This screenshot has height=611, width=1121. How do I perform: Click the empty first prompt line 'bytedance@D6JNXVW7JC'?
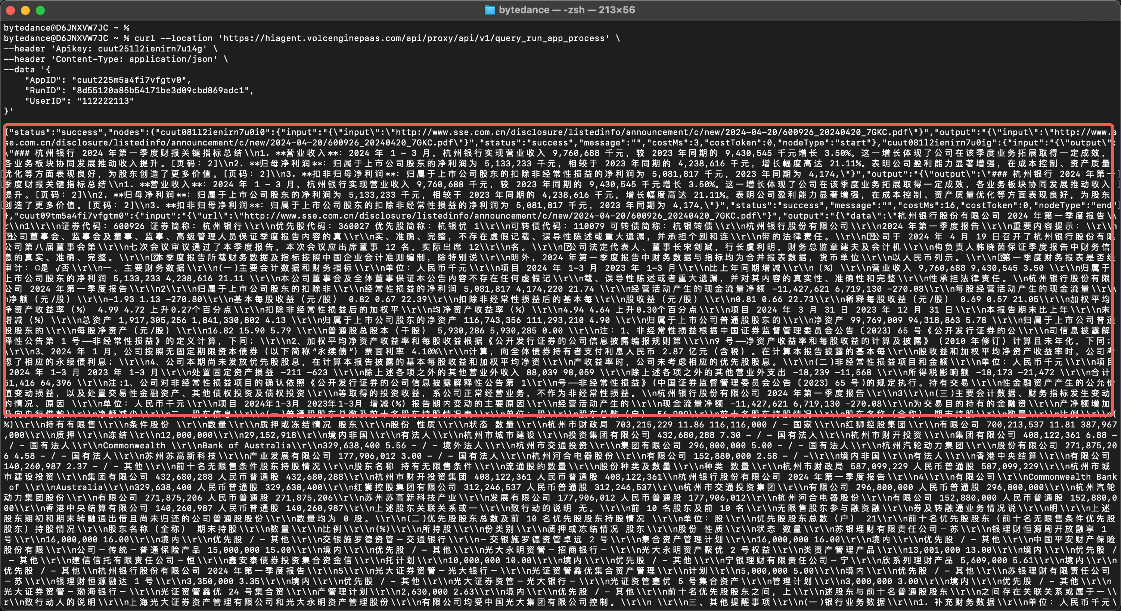click(x=56, y=28)
